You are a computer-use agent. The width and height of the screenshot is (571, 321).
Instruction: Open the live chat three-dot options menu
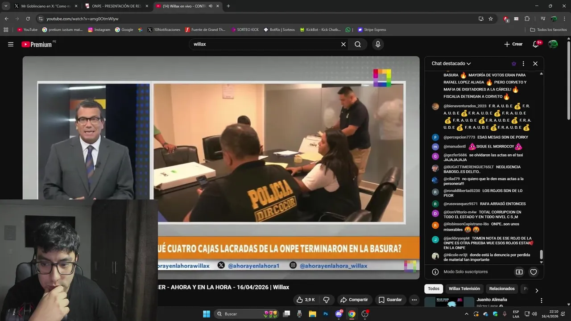tap(523, 64)
